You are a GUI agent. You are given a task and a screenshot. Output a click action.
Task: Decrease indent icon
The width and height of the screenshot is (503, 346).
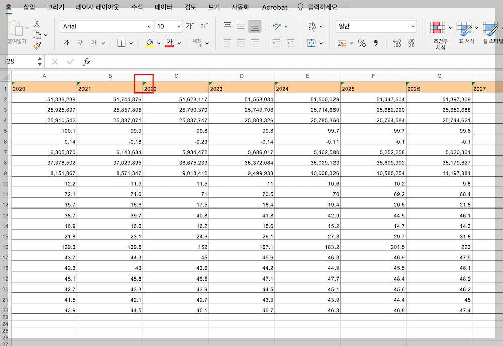pyautogui.click(x=276, y=43)
